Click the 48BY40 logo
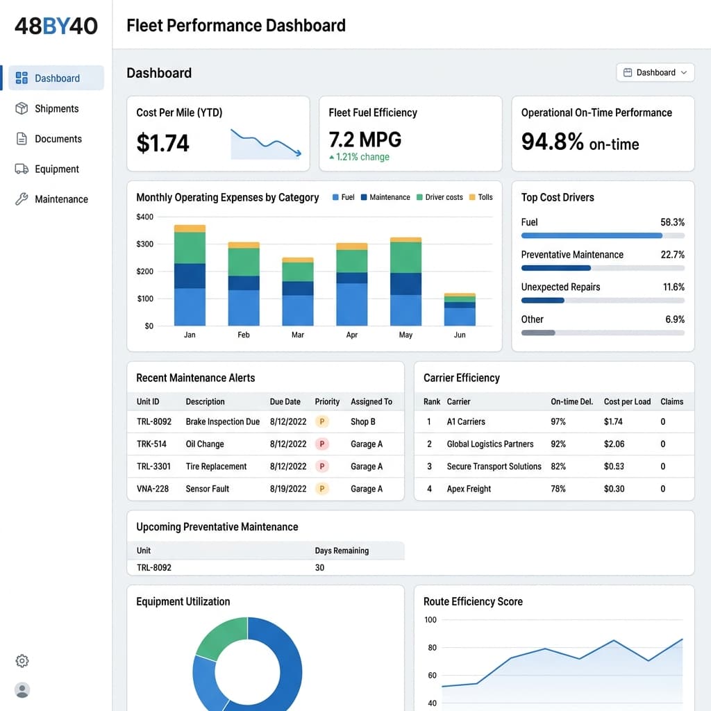Image resolution: width=711 pixels, height=711 pixels. coord(56,26)
